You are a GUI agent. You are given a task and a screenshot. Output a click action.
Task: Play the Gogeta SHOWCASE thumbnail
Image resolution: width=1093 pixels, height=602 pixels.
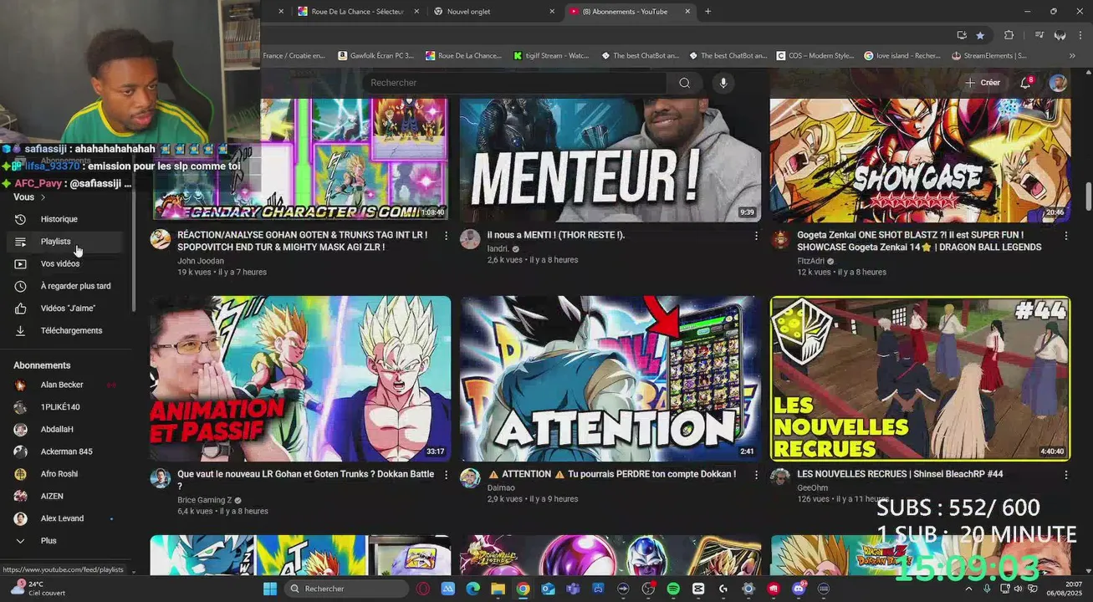click(x=920, y=159)
